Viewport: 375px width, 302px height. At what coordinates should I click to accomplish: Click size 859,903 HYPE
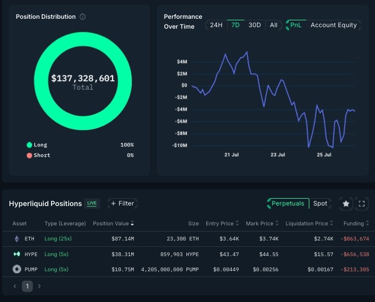click(179, 255)
